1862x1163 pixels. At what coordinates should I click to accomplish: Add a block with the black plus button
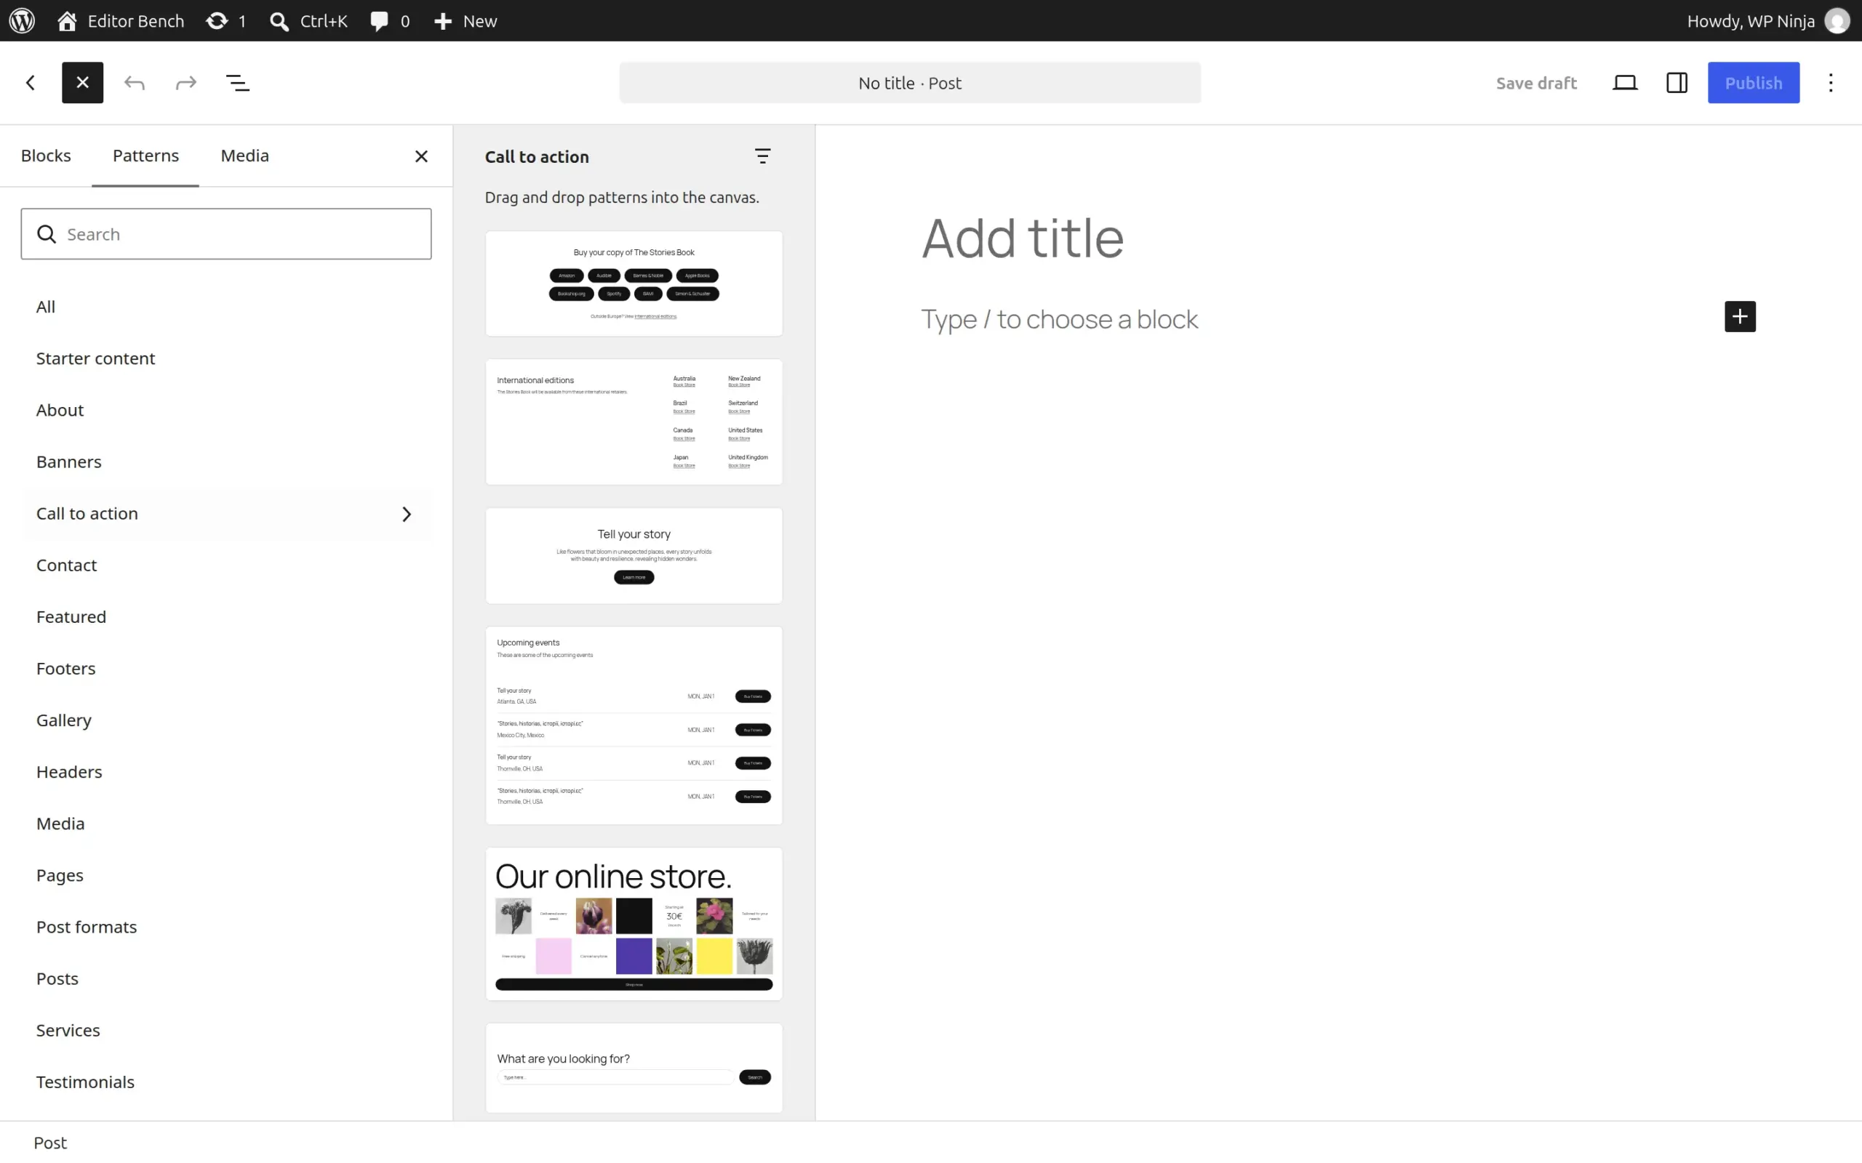click(x=1740, y=316)
